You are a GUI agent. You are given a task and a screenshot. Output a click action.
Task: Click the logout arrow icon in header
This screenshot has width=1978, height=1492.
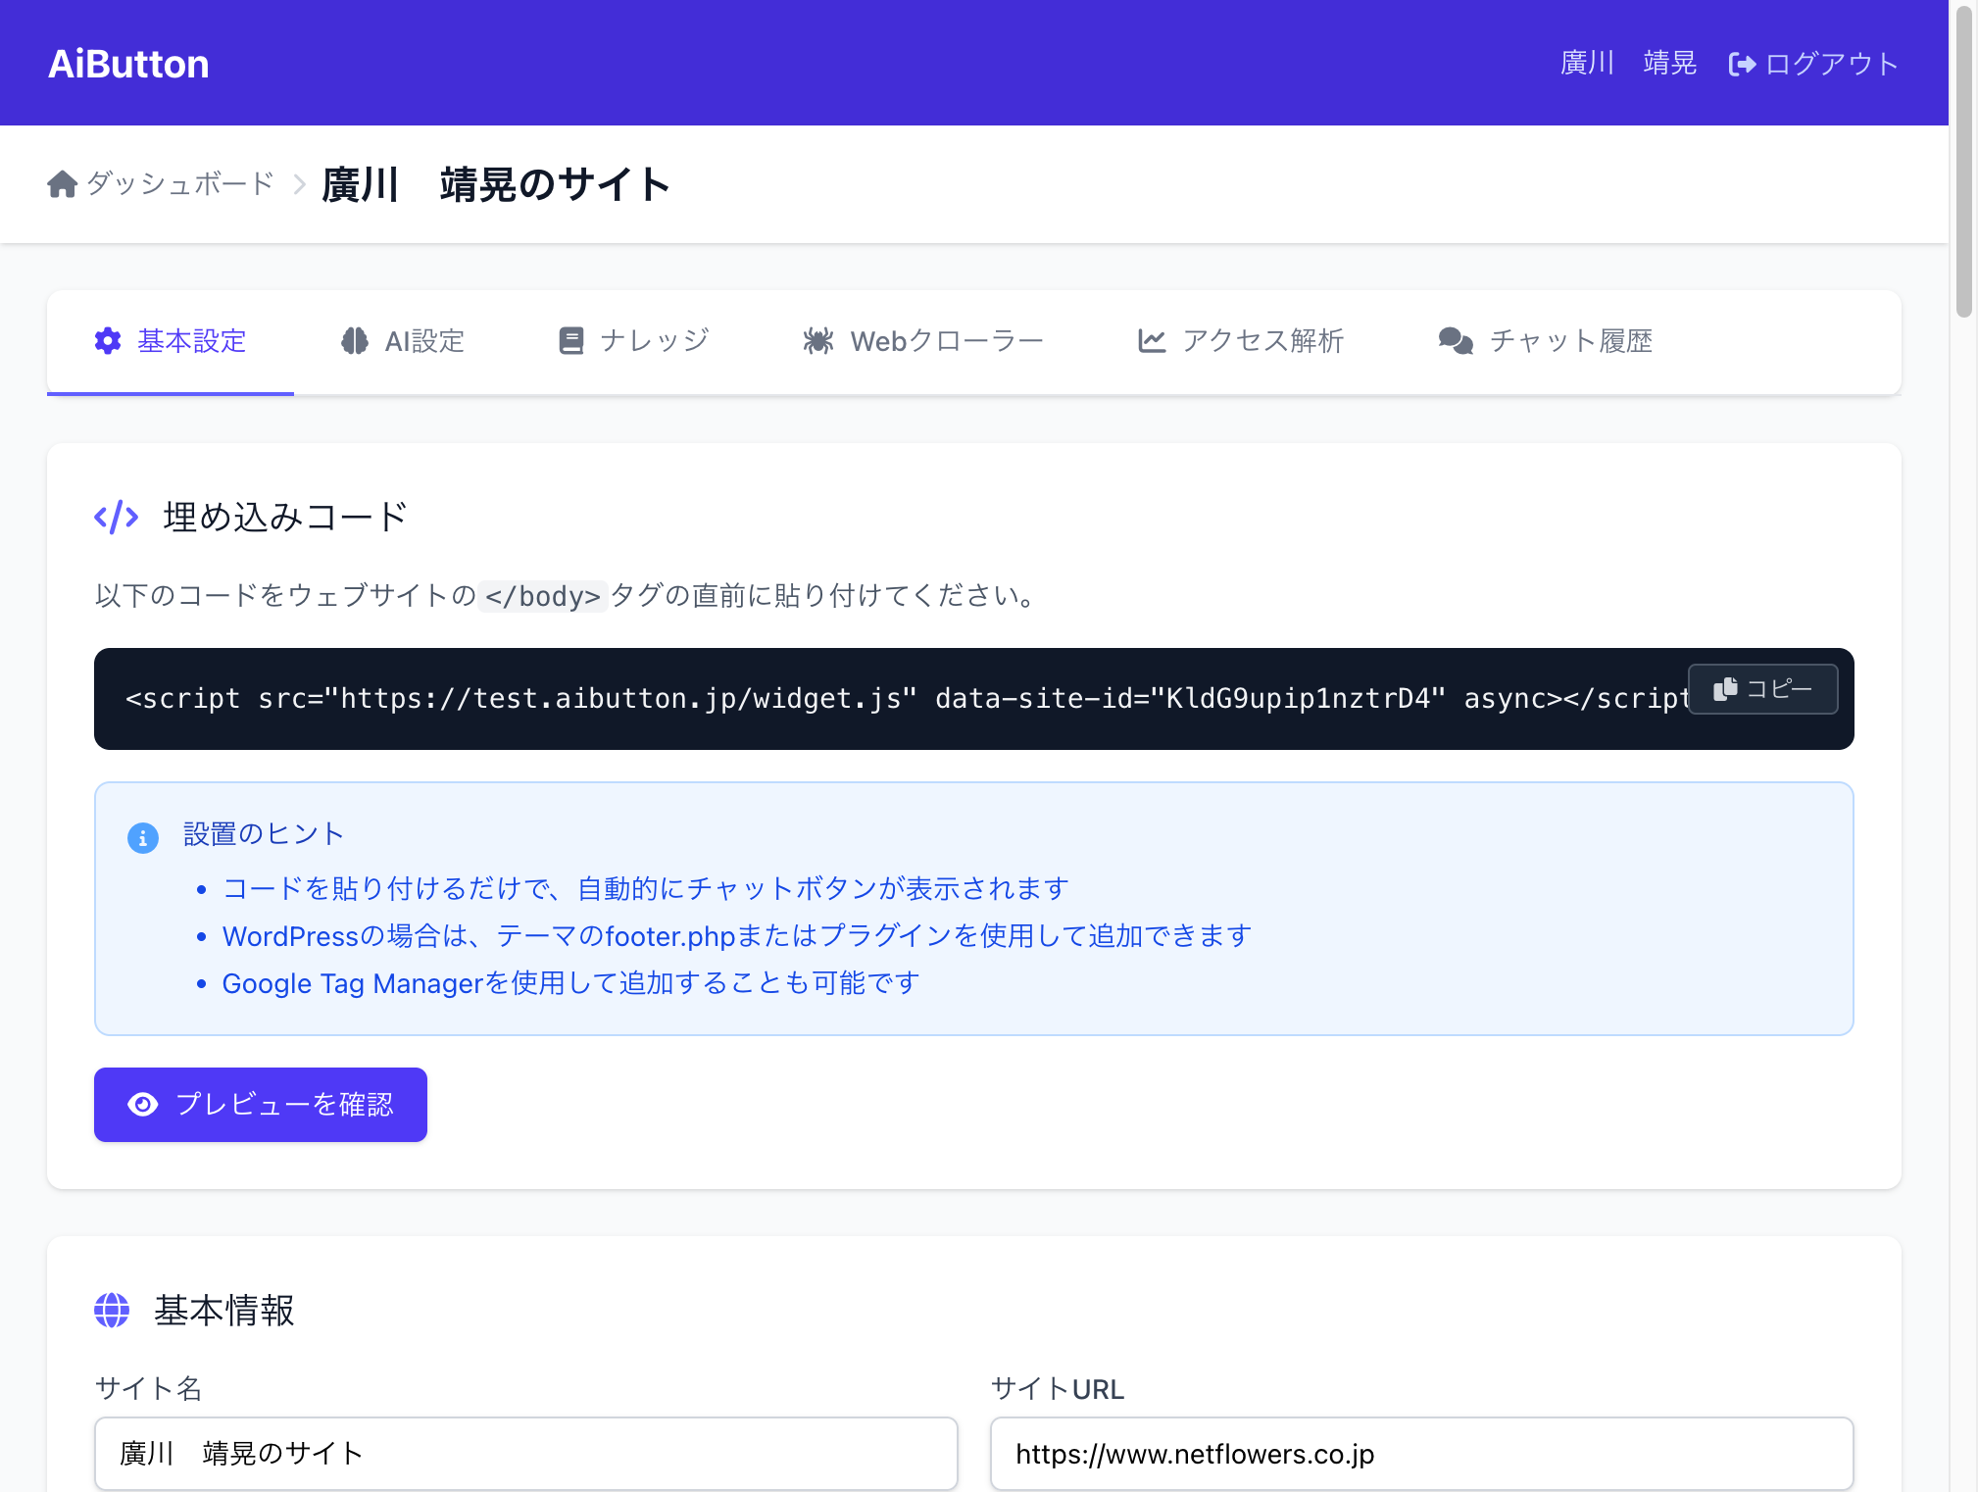(x=1744, y=63)
